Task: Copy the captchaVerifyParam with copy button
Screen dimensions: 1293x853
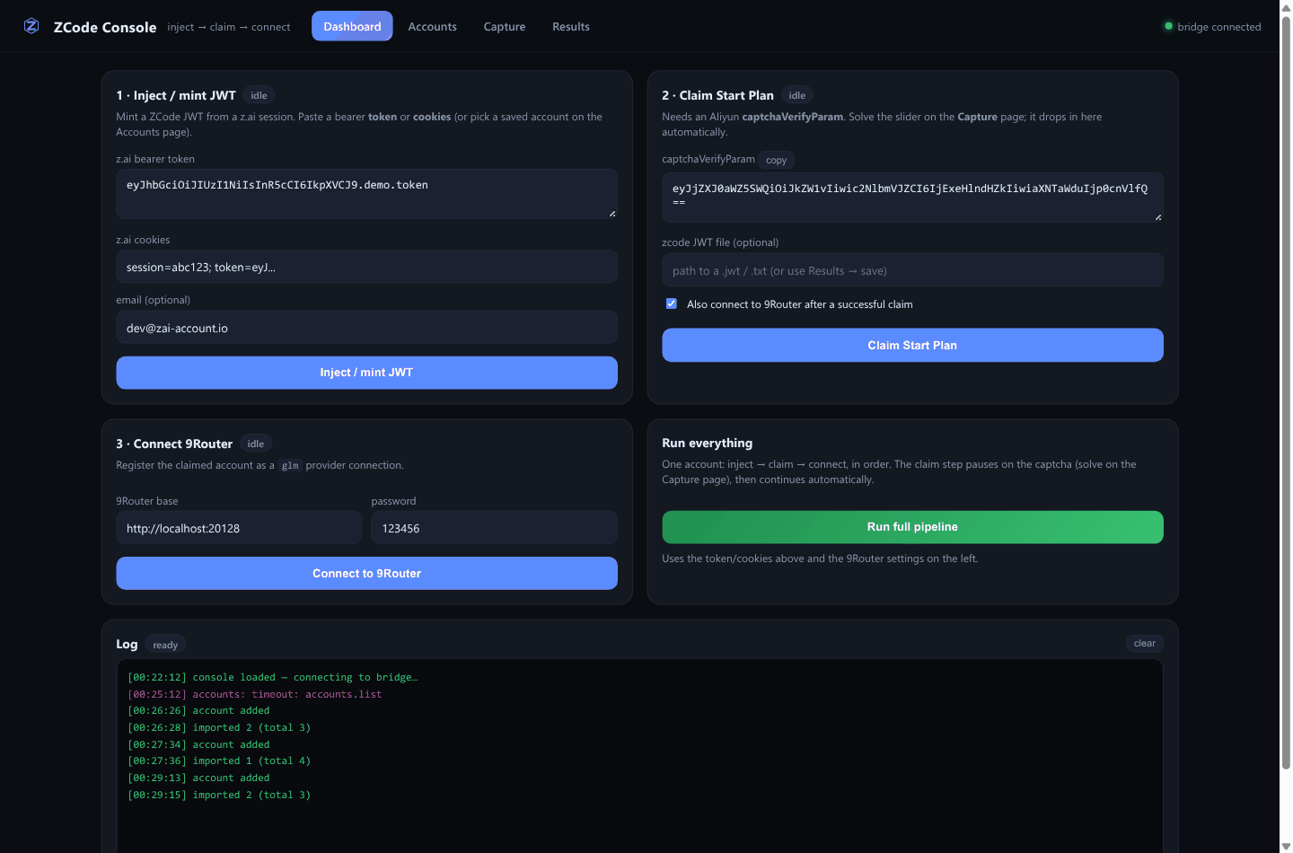Action: click(x=777, y=160)
